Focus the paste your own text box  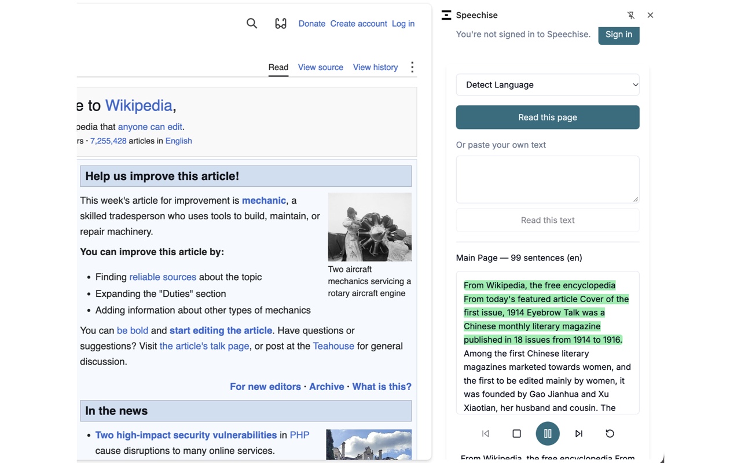[x=548, y=179]
